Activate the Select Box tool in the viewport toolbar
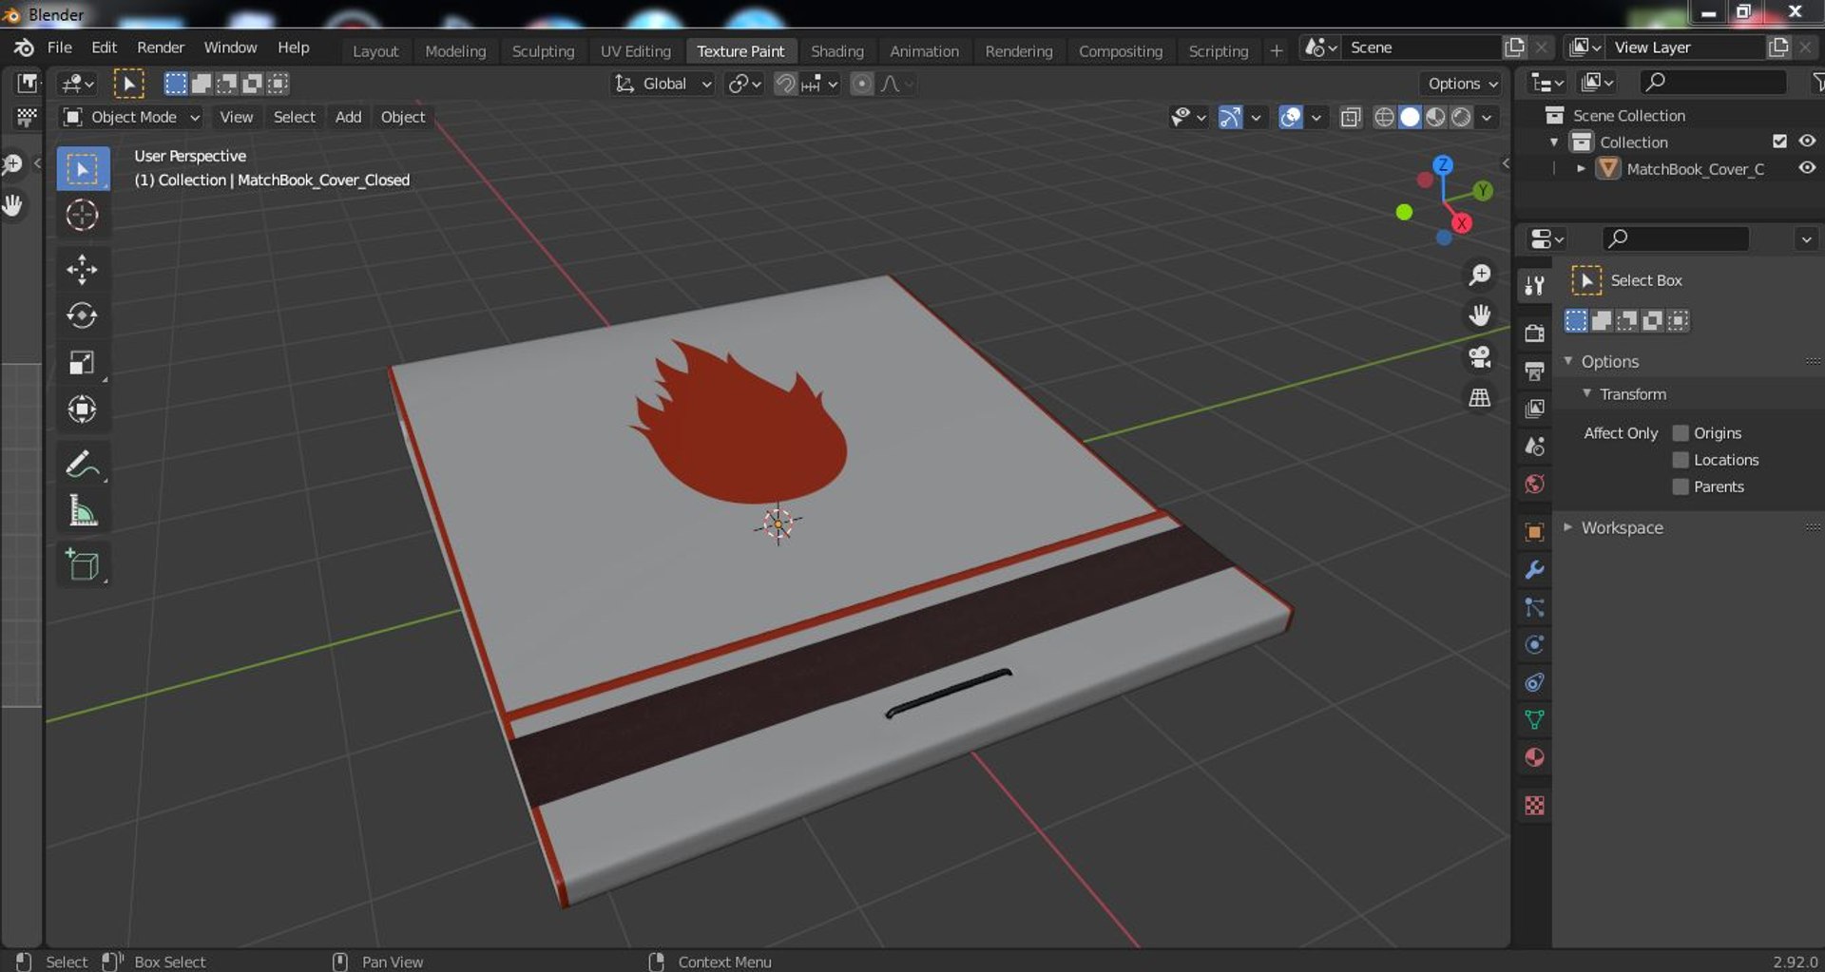Screen dimensions: 1825x972 [82, 169]
